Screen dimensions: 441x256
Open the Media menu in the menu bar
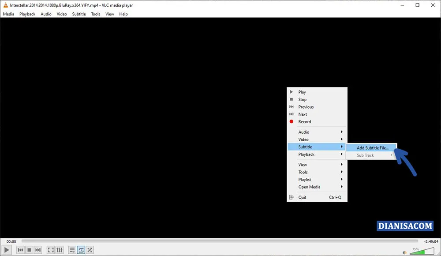tap(8, 14)
